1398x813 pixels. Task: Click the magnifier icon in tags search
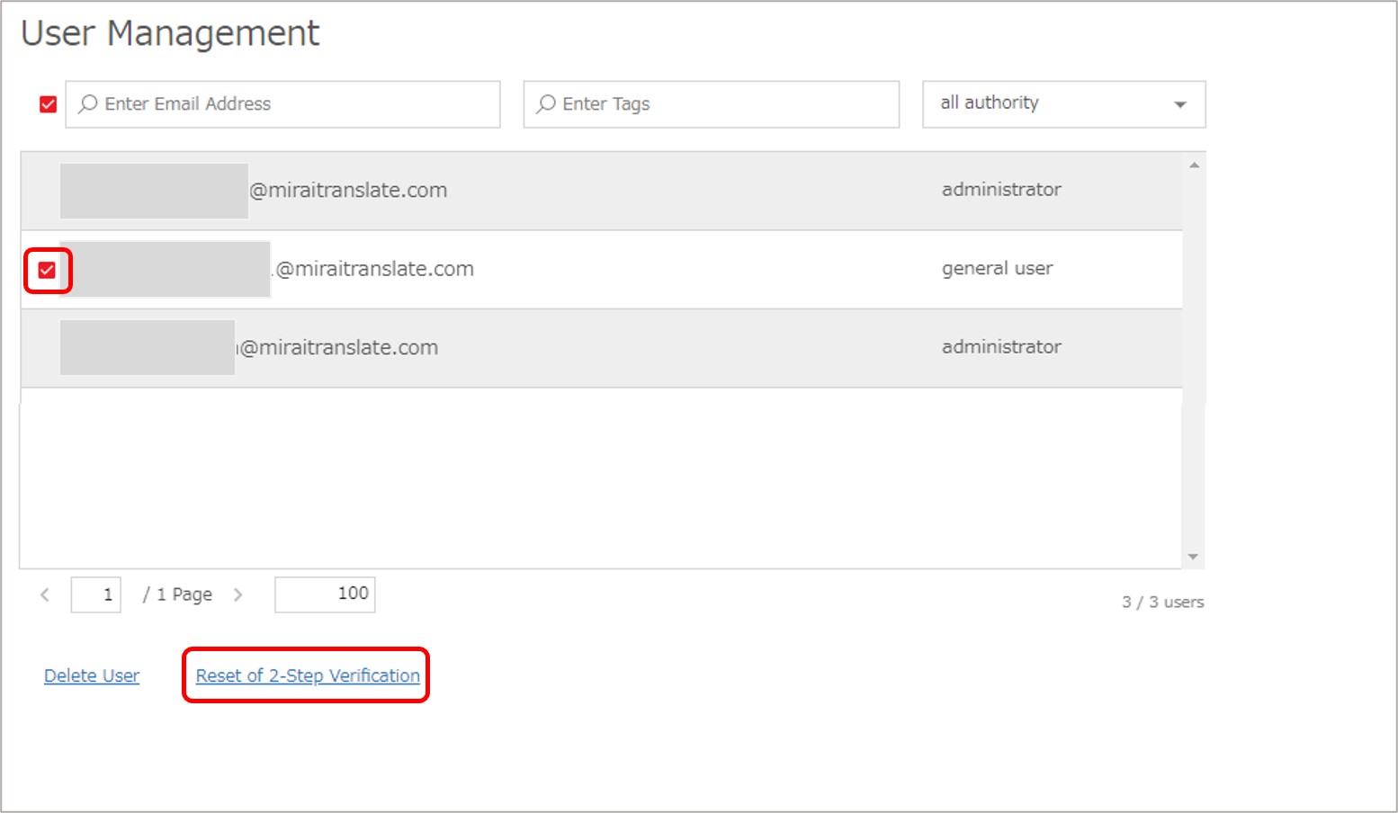[x=545, y=104]
